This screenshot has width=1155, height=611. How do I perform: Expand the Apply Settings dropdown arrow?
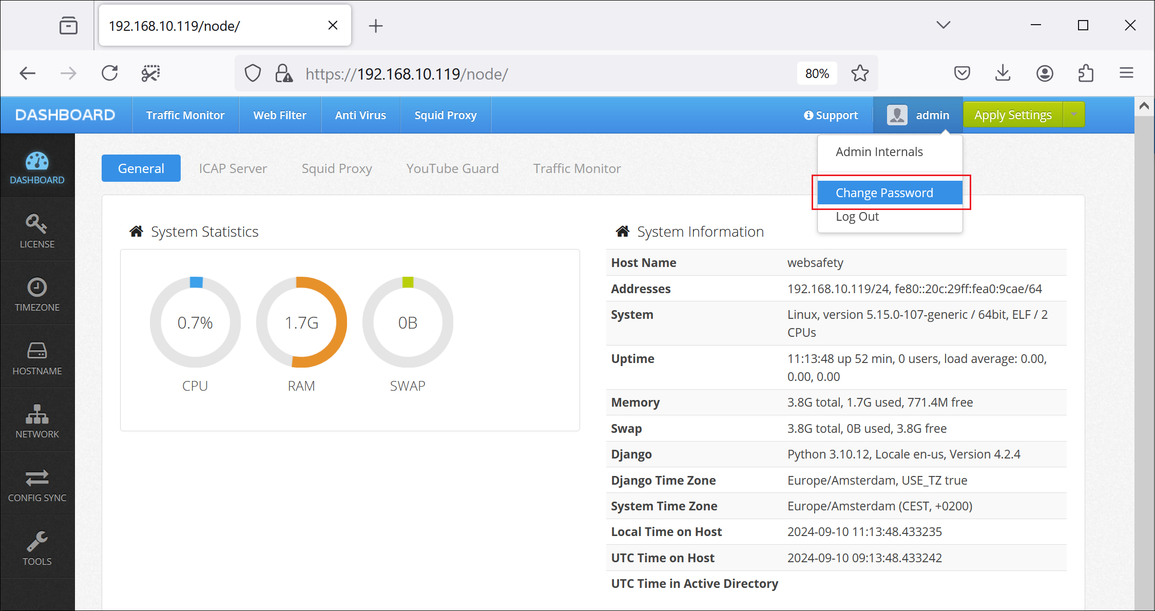[x=1074, y=114]
